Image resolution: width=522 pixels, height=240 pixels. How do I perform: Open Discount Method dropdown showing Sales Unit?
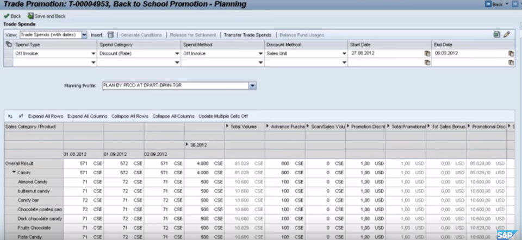[x=344, y=54]
